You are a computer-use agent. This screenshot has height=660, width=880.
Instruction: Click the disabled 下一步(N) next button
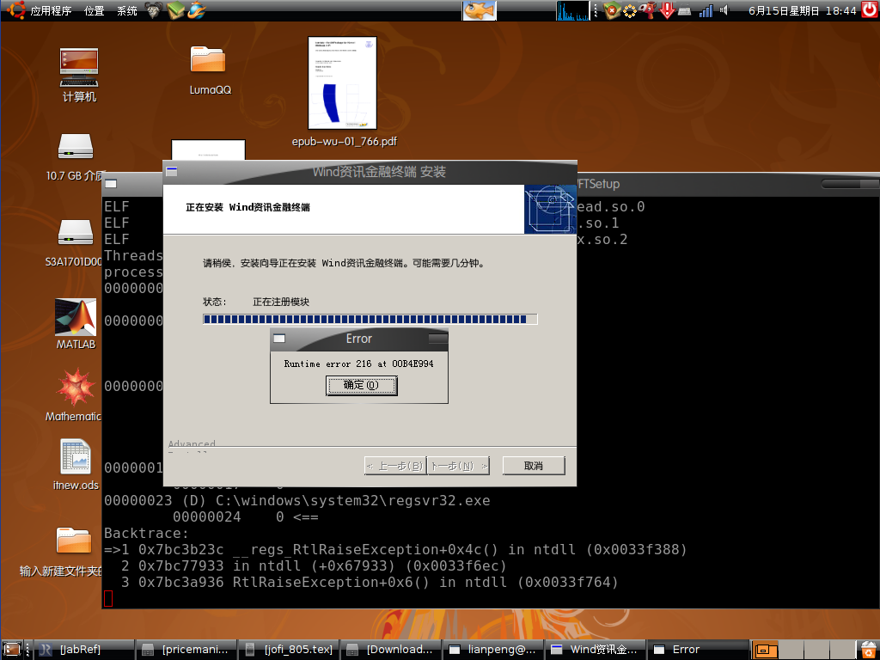[x=459, y=466]
